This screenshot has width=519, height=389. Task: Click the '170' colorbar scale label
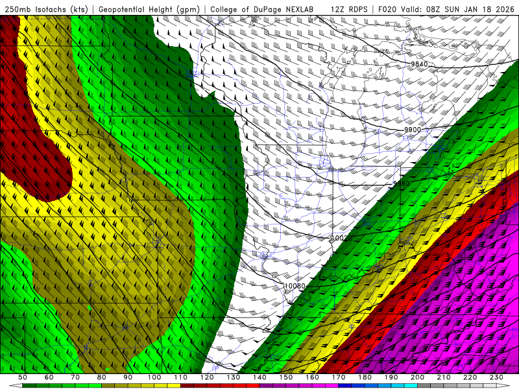click(339, 377)
